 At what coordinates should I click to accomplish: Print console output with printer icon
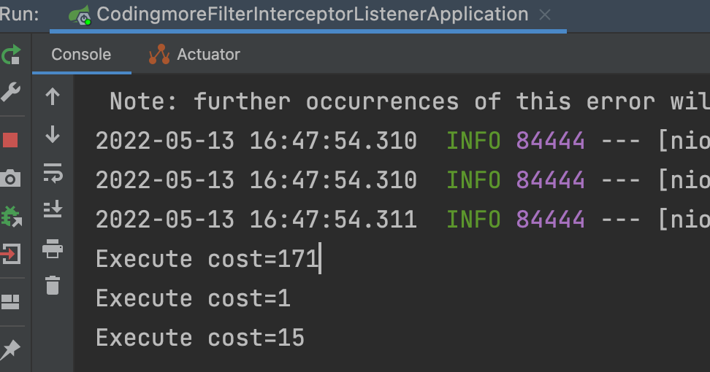tap(53, 249)
